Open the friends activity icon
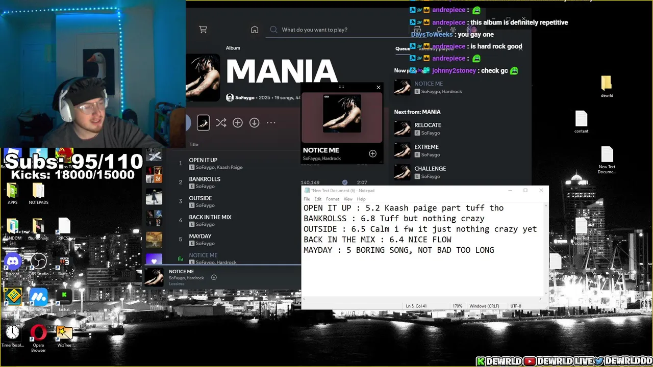Image resolution: width=653 pixels, height=367 pixels. pyautogui.click(x=453, y=30)
